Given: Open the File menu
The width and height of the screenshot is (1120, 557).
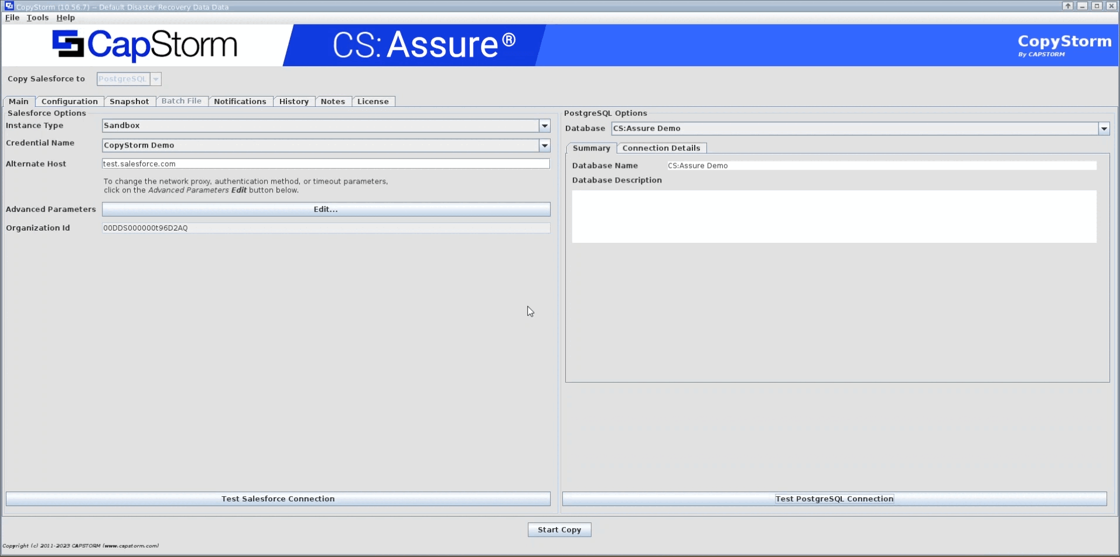Looking at the screenshot, I should click(12, 18).
